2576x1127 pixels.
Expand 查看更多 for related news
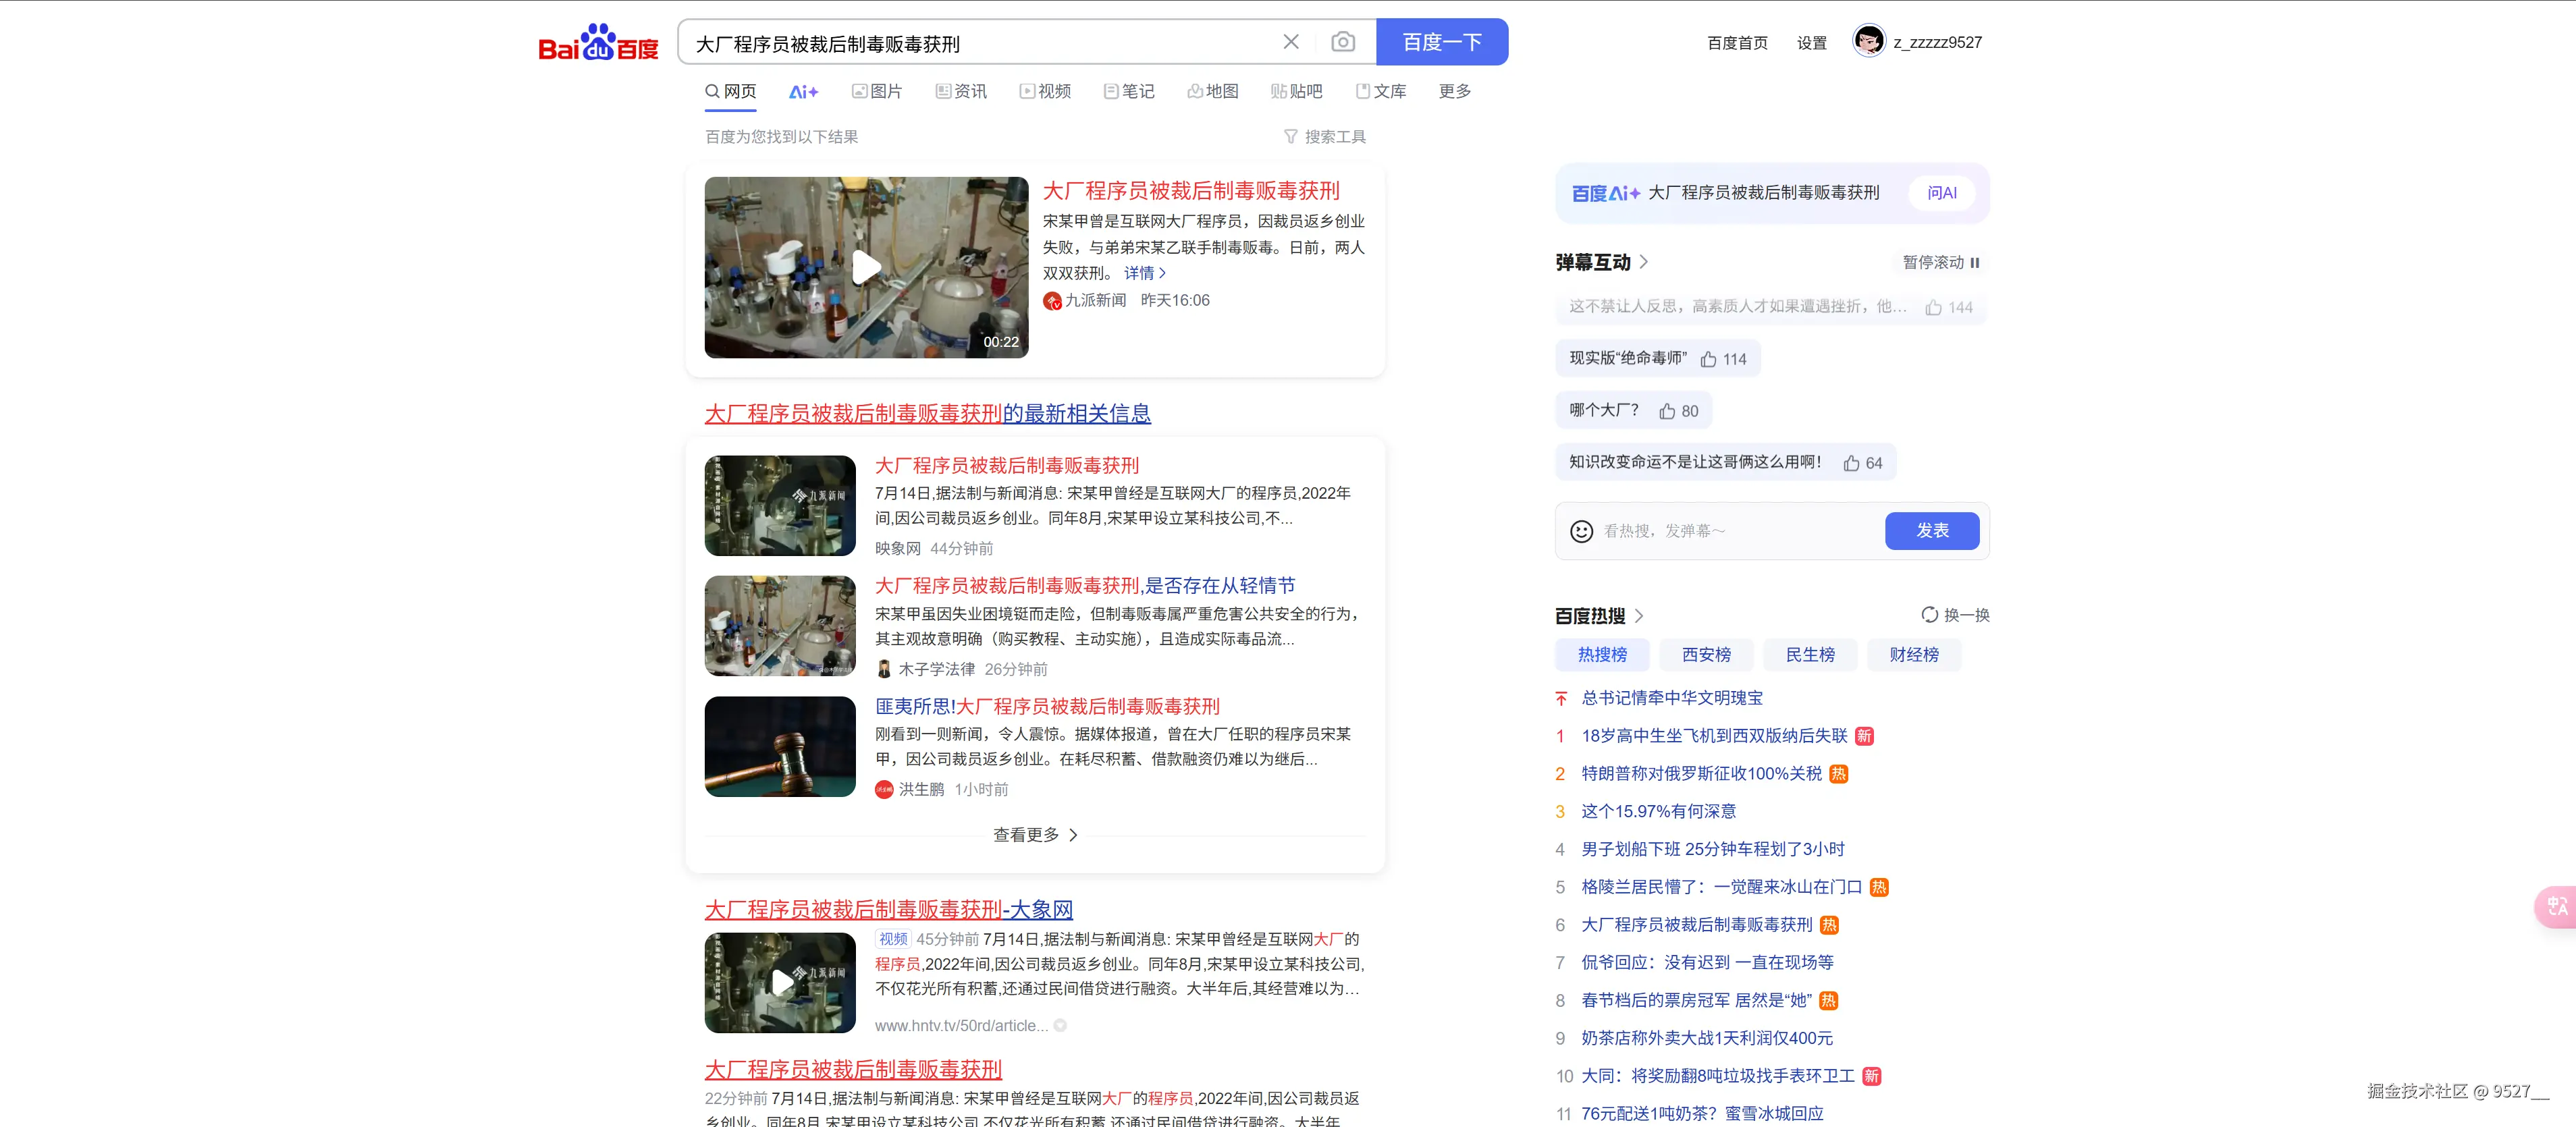coord(1035,835)
